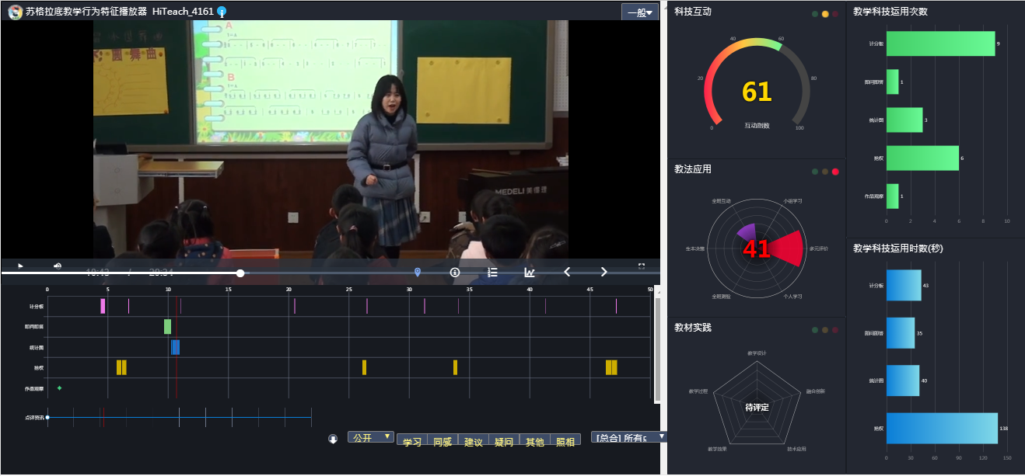Click the green 即问即答 block on timeline
1025x476 pixels.
pos(167,327)
